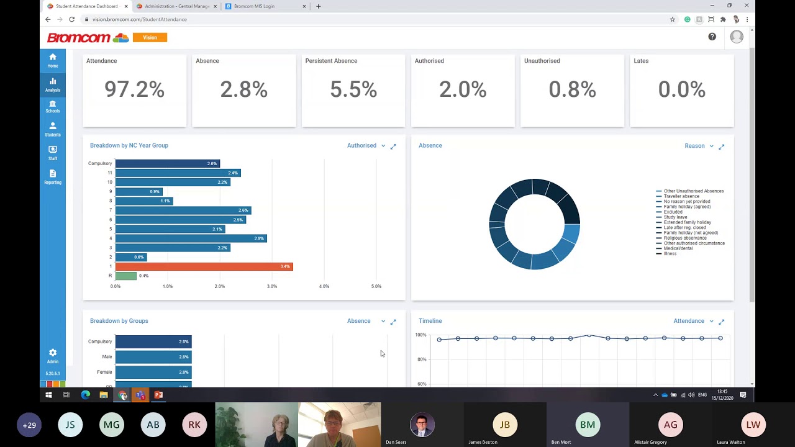The height and width of the screenshot is (447, 795).
Task: Open the user profile avatar
Action: point(737,37)
